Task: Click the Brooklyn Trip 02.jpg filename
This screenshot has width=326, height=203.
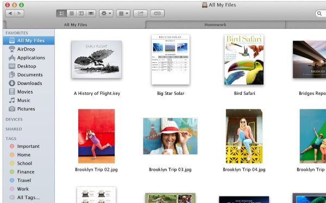Action: coord(96,169)
